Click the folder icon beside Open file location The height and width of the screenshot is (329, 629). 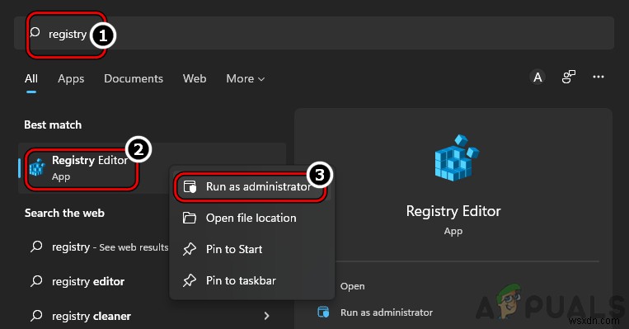pyautogui.click(x=190, y=218)
